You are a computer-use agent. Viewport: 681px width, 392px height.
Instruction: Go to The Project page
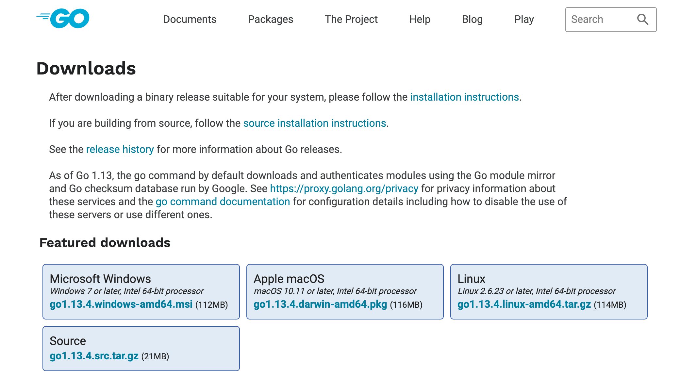coord(351,19)
